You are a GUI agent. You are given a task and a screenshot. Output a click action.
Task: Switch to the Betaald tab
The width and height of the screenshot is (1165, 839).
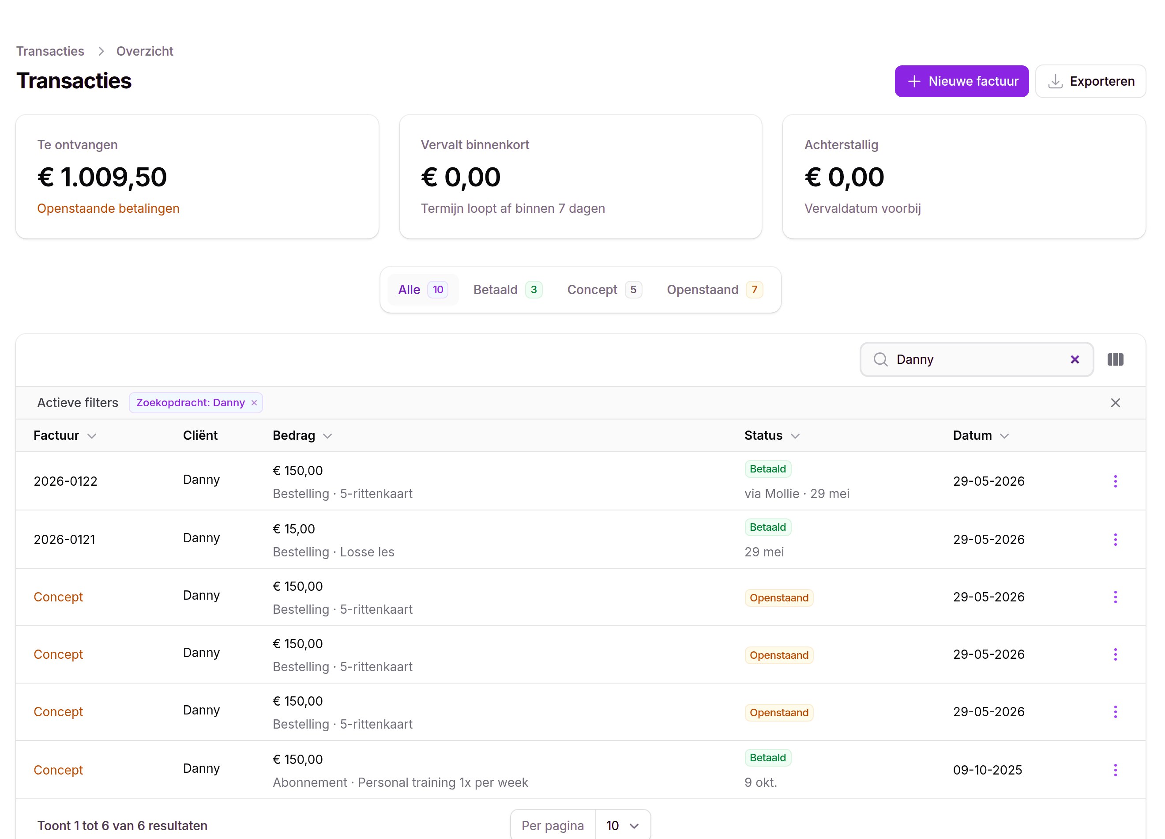click(507, 289)
